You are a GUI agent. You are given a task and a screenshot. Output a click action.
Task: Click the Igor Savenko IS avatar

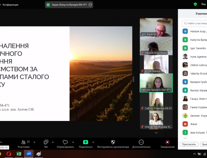click(185, 48)
